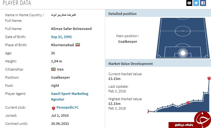Open the Samii Sport-Marketing Agentur agent link
211x128 pixels.
[69, 94]
